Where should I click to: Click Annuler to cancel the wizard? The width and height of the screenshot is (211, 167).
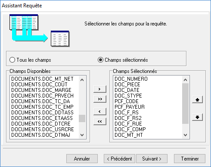pyautogui.click(x=82, y=159)
